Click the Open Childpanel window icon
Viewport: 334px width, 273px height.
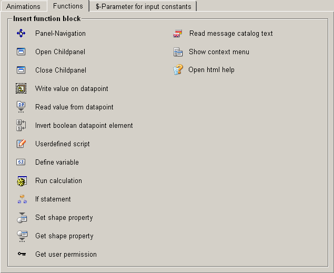(21, 52)
